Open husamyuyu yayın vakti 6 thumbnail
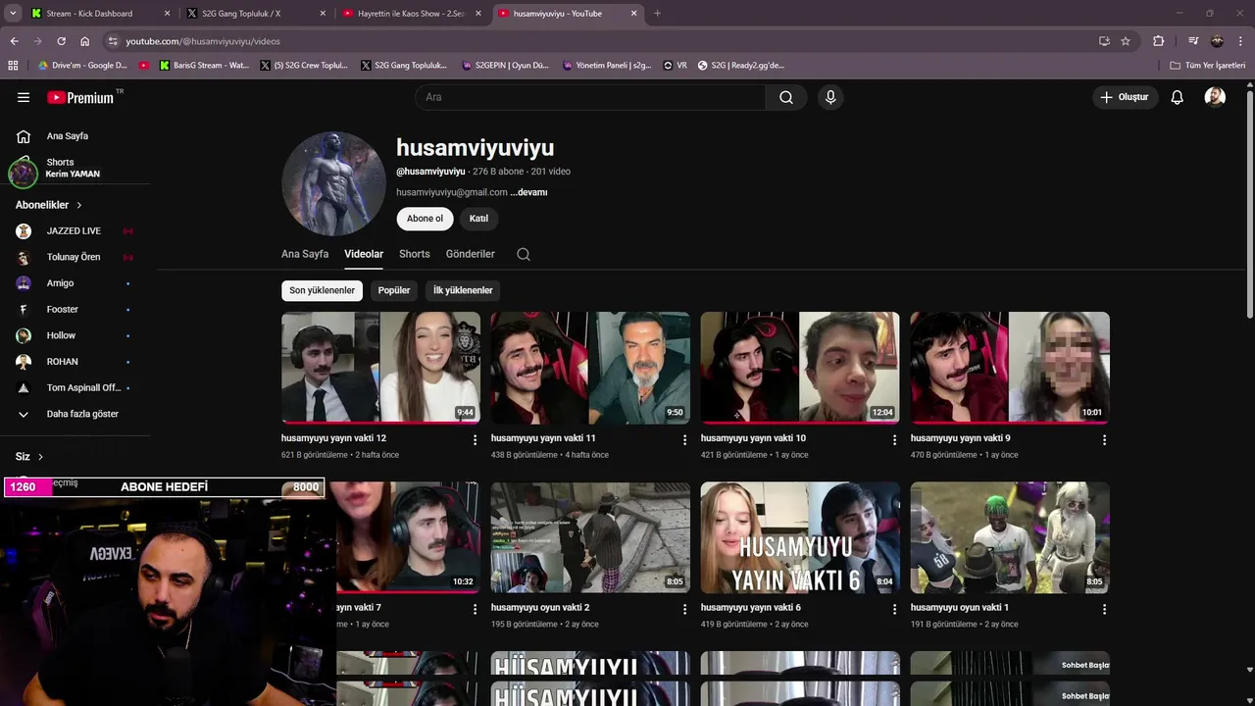Screen dimensions: 1255x706 point(800,537)
